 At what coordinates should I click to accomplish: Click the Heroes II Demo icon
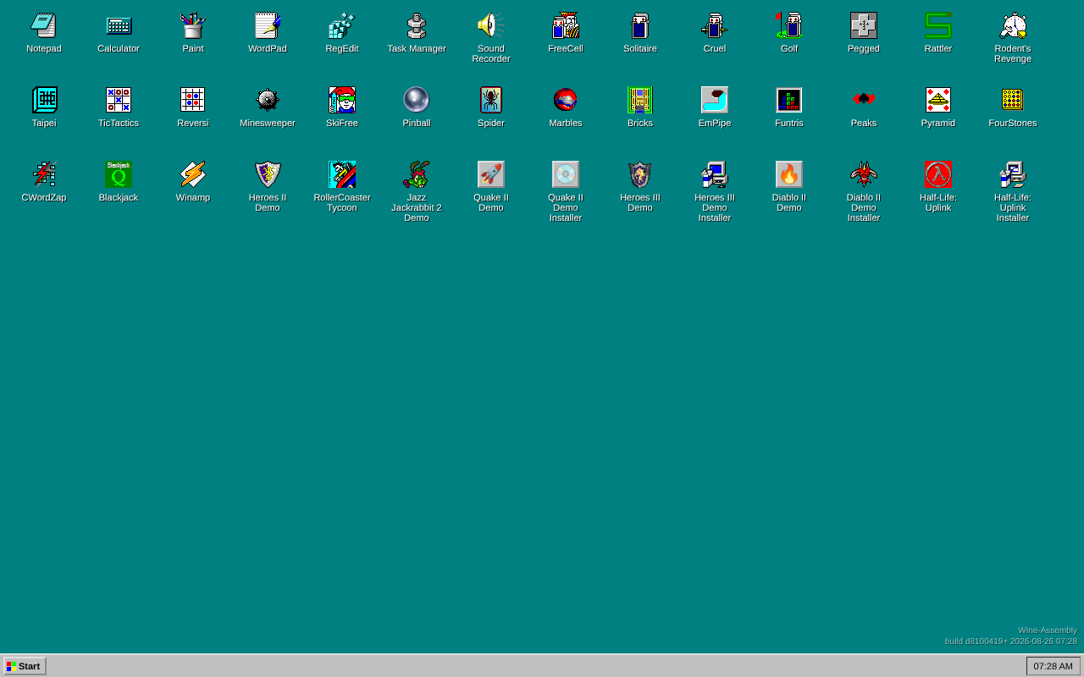coord(268,174)
